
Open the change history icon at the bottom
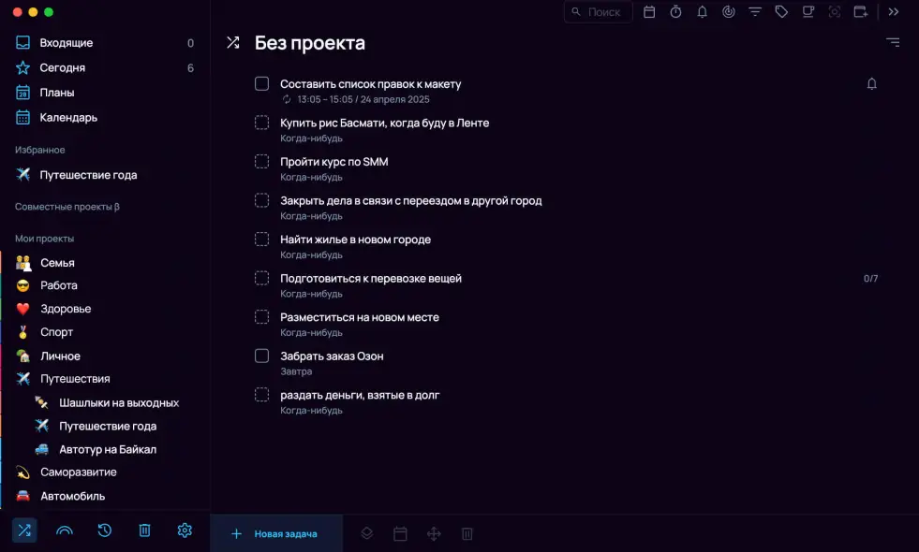tap(104, 530)
